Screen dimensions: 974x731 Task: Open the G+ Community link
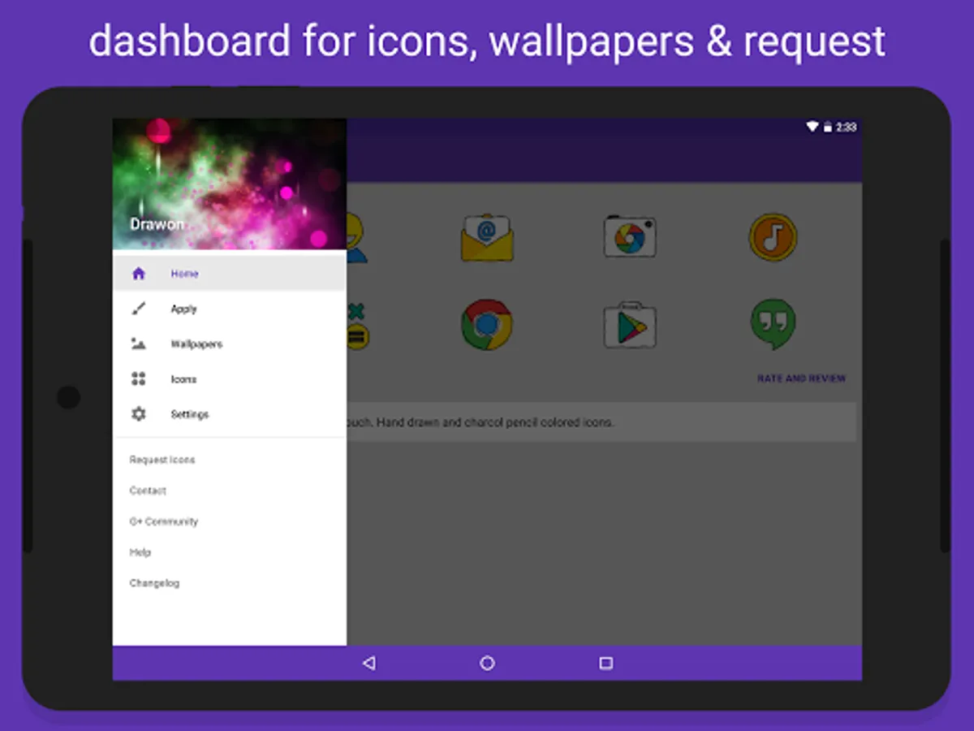coord(164,521)
